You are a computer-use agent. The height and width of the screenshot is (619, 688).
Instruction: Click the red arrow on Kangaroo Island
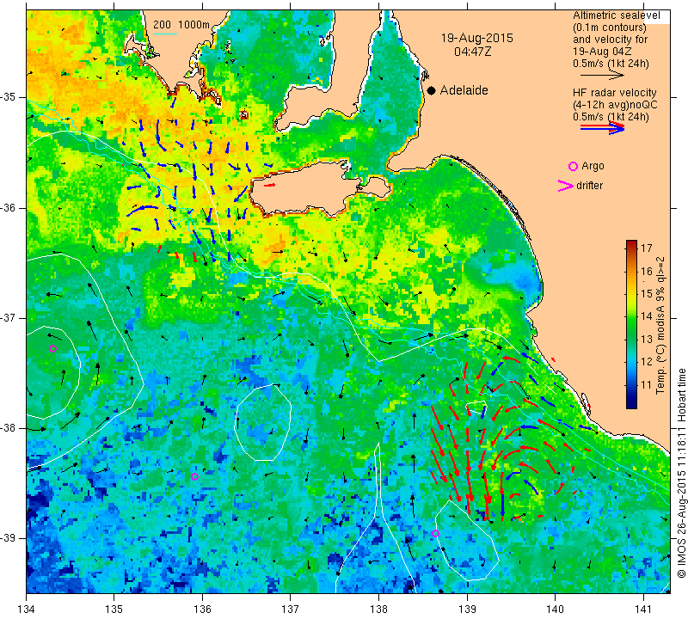(270, 185)
